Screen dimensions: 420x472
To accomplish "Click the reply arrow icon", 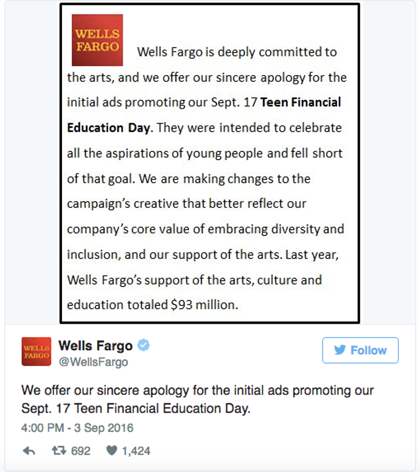I will (x=29, y=451).
